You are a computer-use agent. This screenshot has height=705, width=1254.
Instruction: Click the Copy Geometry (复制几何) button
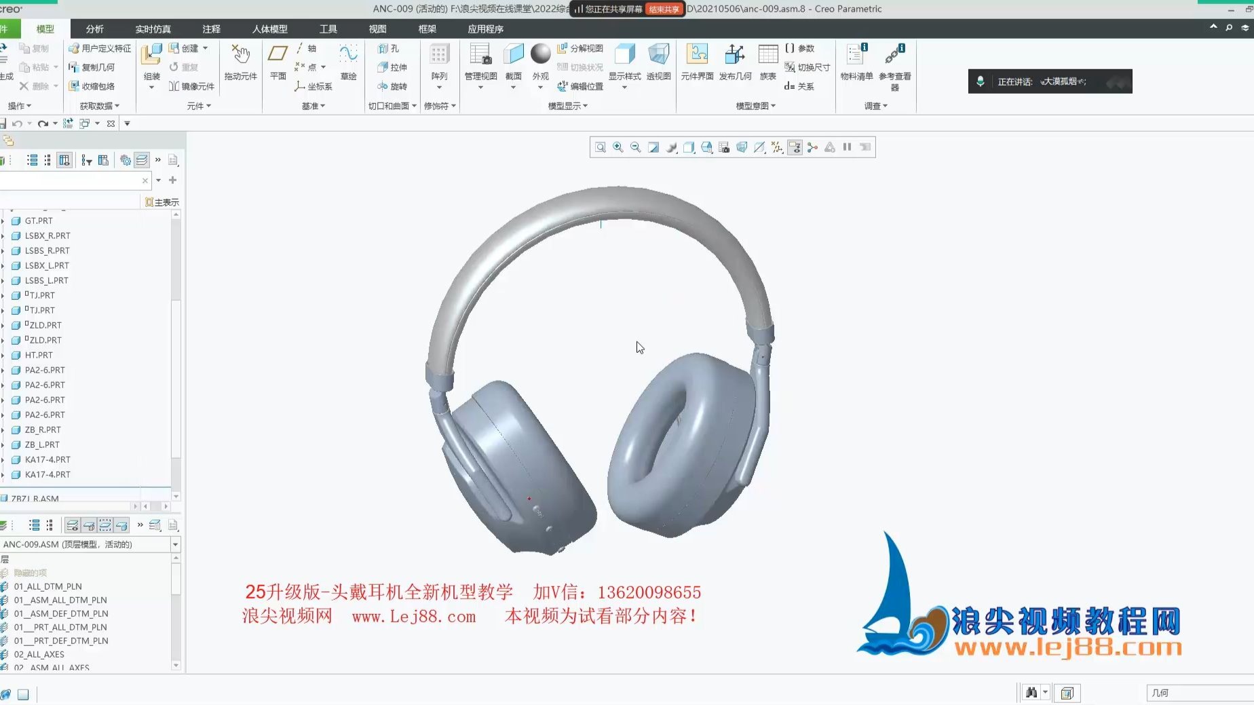92,67
